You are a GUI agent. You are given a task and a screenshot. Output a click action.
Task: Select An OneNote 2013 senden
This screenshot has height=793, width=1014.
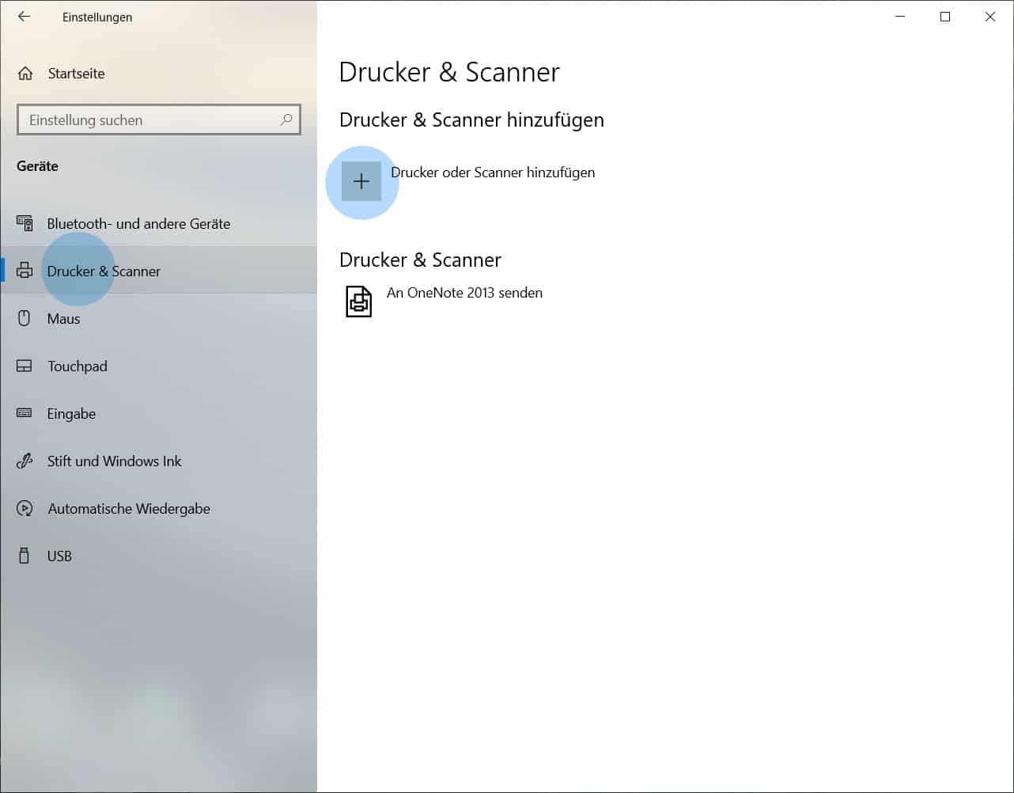pos(464,293)
